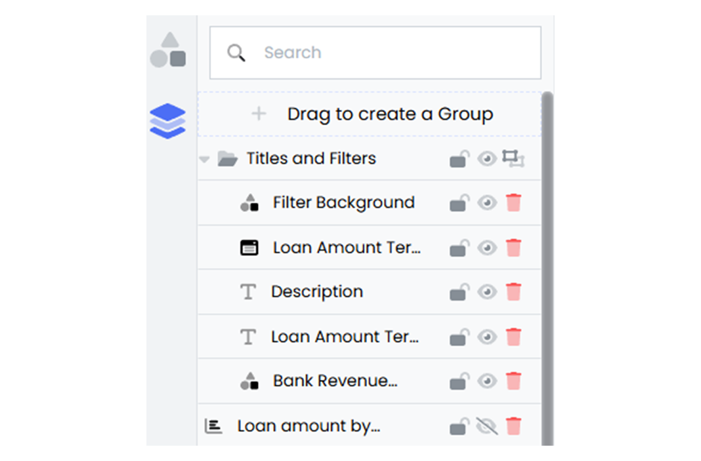Screen dimensions: 701x461
Task: Click the text icon on the Description layer
Action: [x=248, y=291]
